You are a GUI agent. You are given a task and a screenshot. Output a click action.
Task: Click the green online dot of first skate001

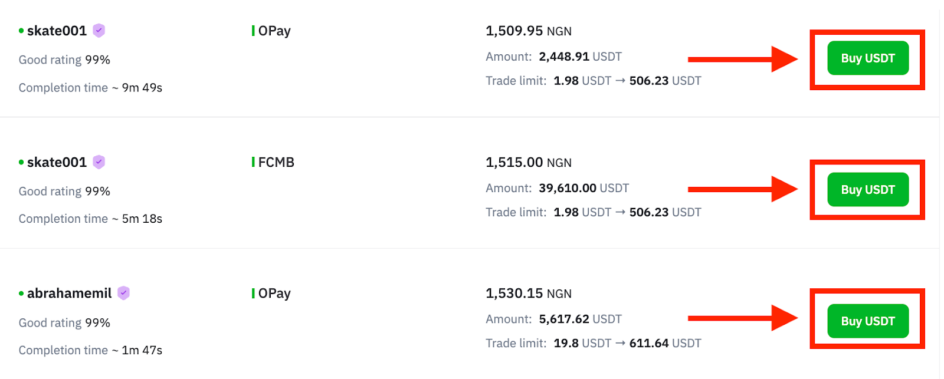point(21,31)
